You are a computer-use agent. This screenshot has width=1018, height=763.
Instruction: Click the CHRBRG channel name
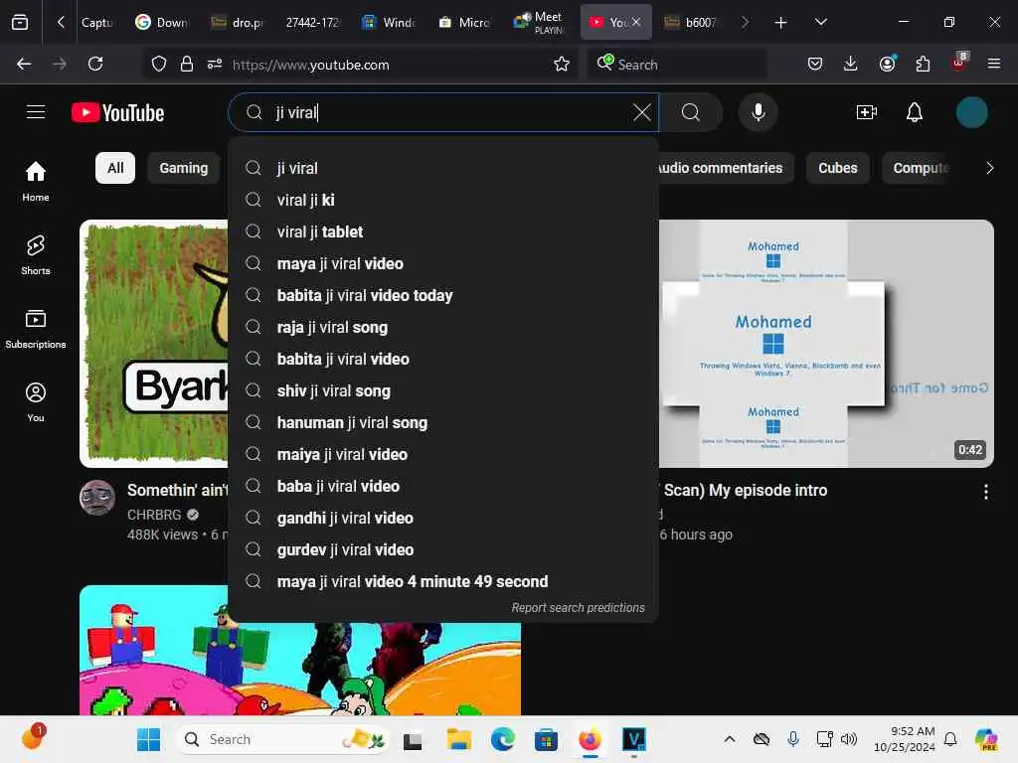[x=154, y=515]
